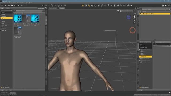Click the Work Offline button
The image size is (171, 96).
coord(41,8)
